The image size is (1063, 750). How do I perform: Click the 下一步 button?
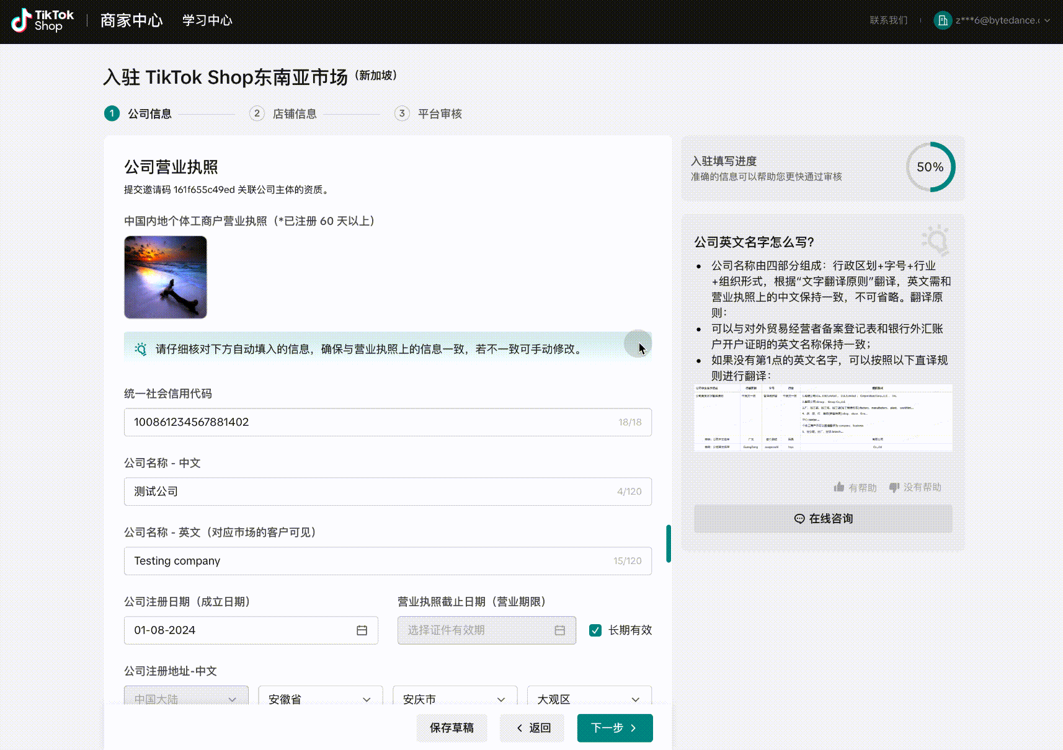(x=614, y=728)
